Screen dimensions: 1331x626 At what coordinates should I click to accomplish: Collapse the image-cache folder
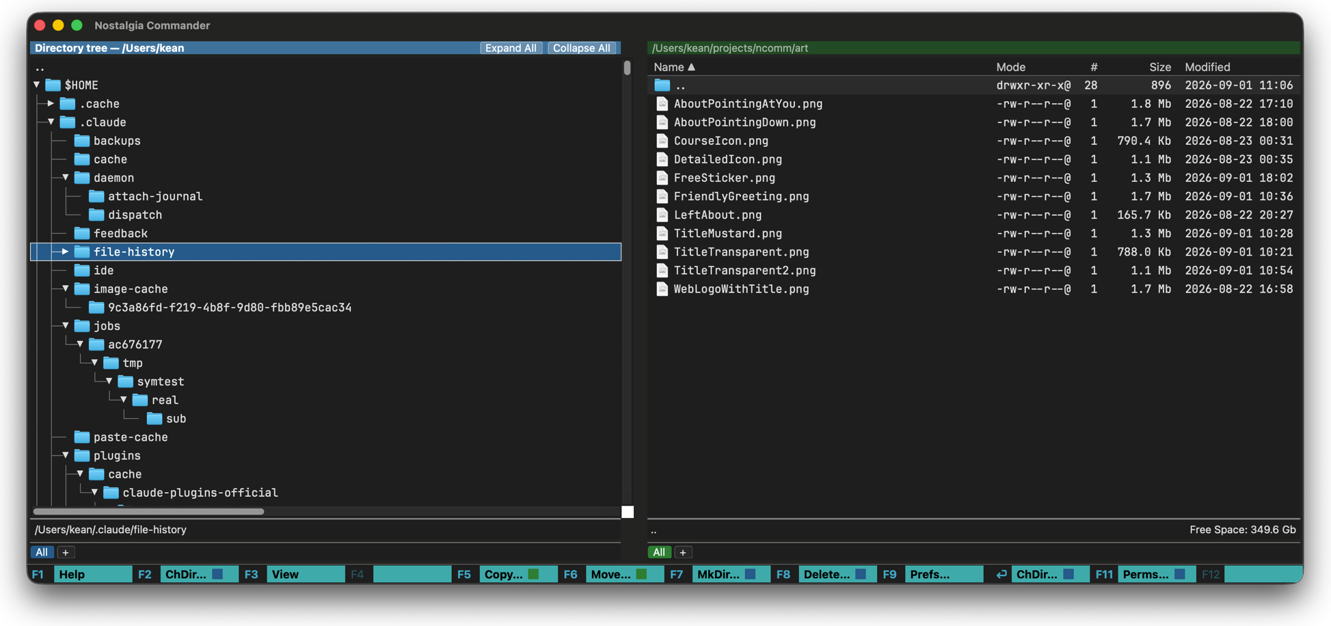(x=66, y=288)
